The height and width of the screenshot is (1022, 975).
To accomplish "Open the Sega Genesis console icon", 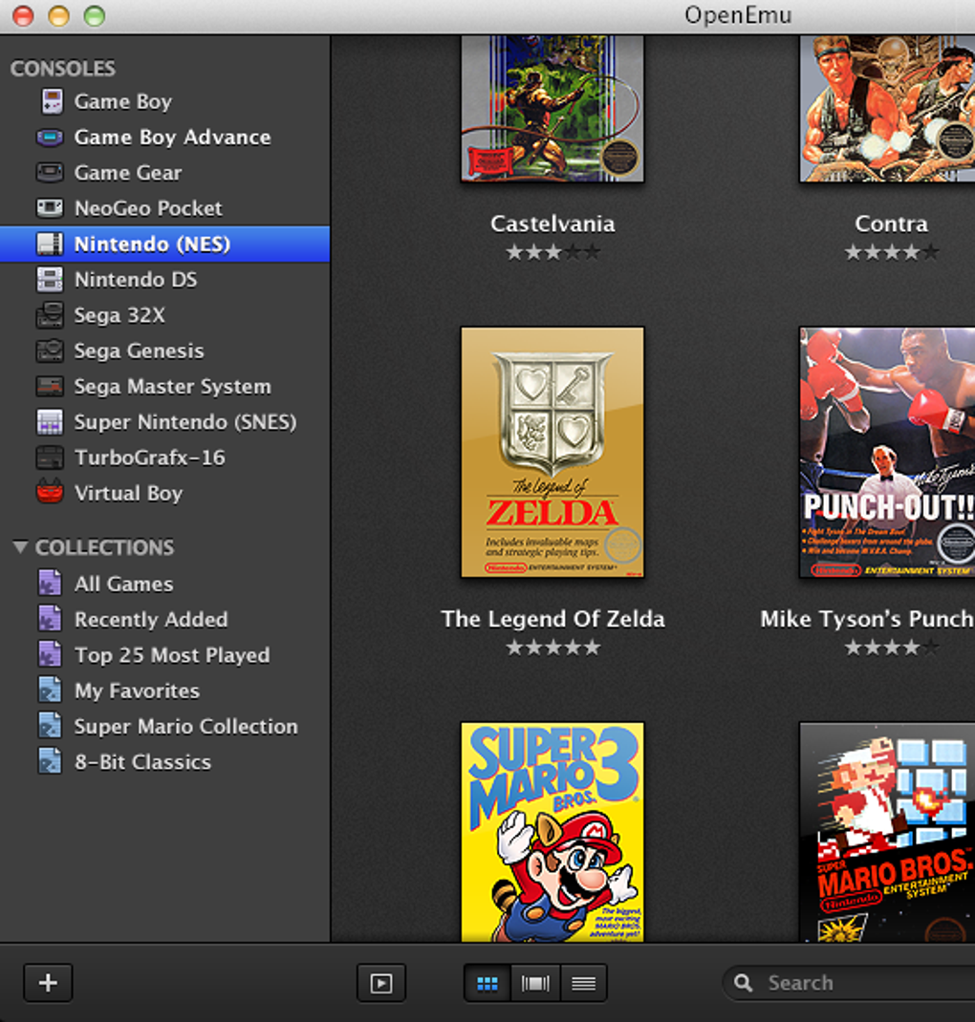I will coord(50,351).
